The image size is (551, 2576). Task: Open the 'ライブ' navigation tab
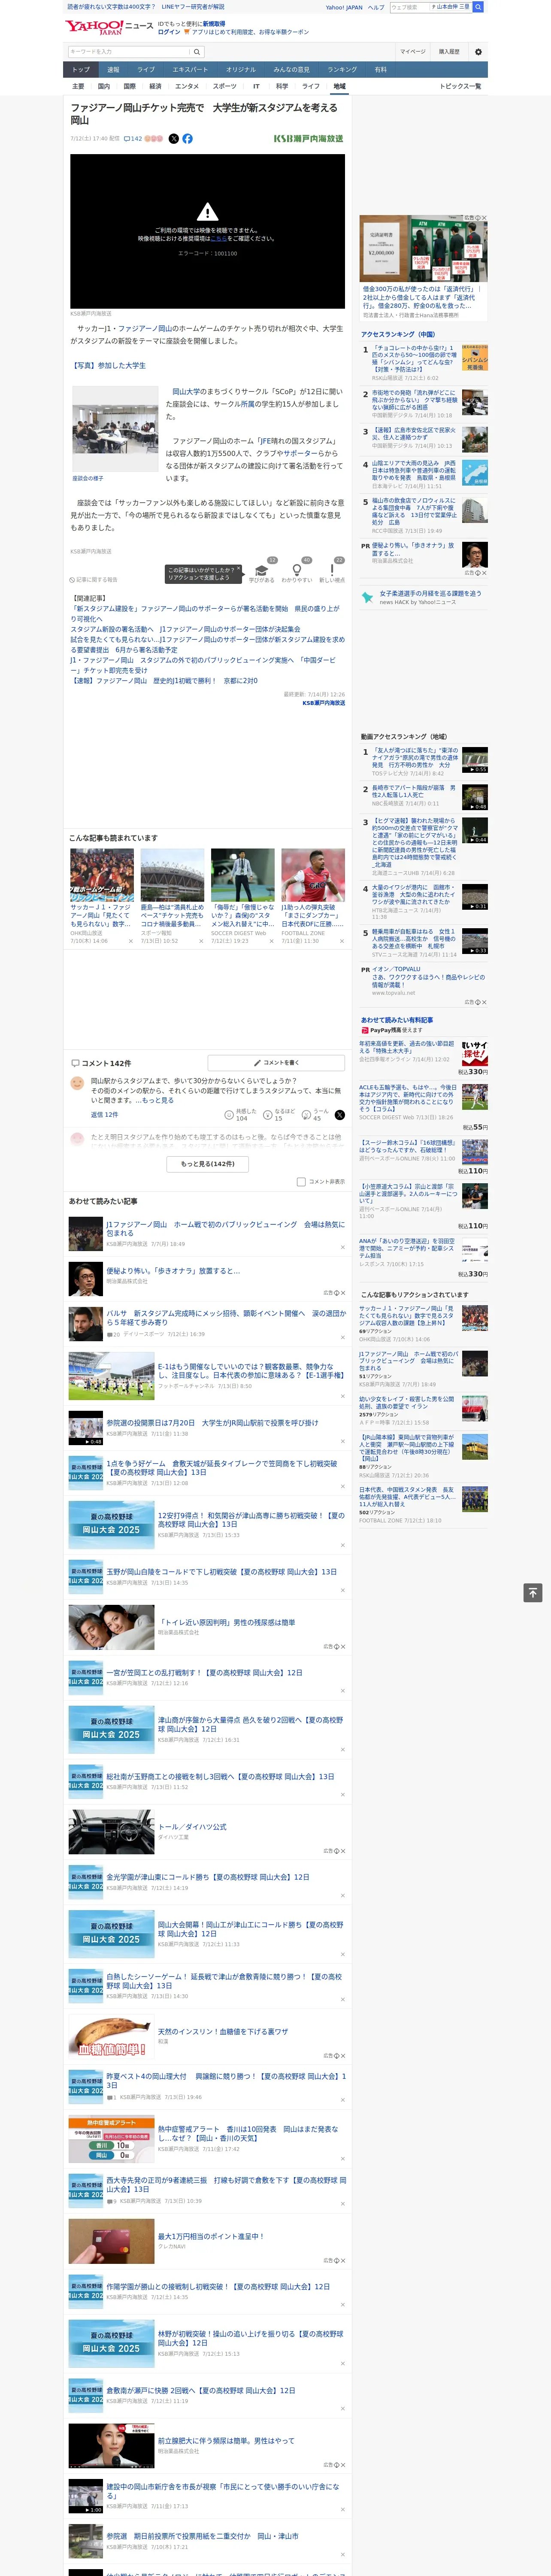(146, 70)
